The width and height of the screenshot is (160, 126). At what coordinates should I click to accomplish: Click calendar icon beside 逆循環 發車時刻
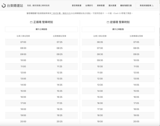108,22
